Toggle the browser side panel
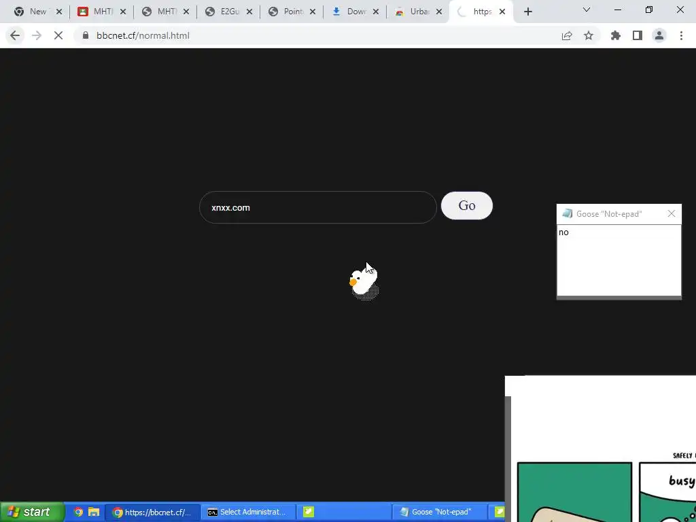Image resolution: width=696 pixels, height=522 pixels. pos(638,35)
